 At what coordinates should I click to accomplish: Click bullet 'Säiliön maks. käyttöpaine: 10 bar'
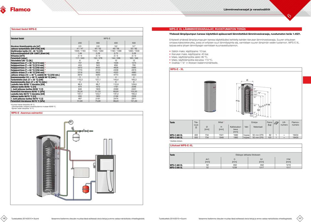point(189,51)
